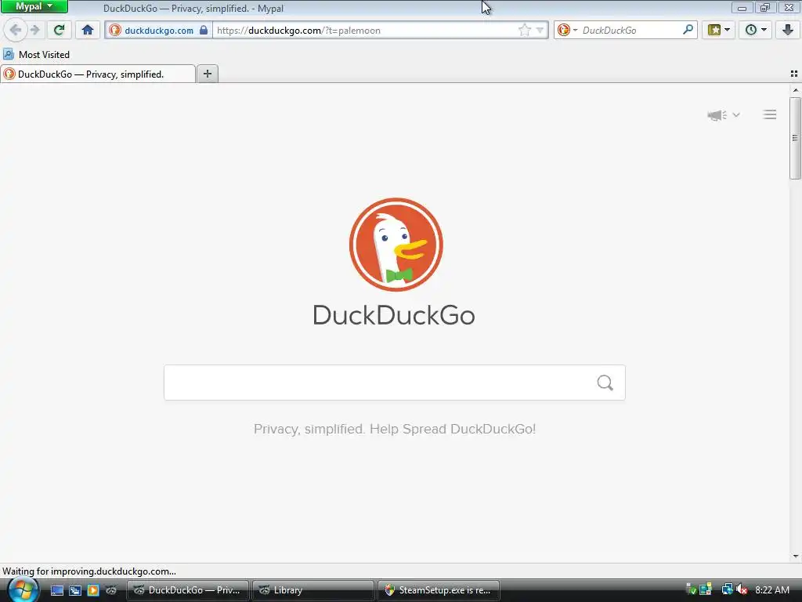Viewport: 802px width, 602px height.
Task: Launch Mypal raccoon quick launch icon
Action: [x=110, y=590]
